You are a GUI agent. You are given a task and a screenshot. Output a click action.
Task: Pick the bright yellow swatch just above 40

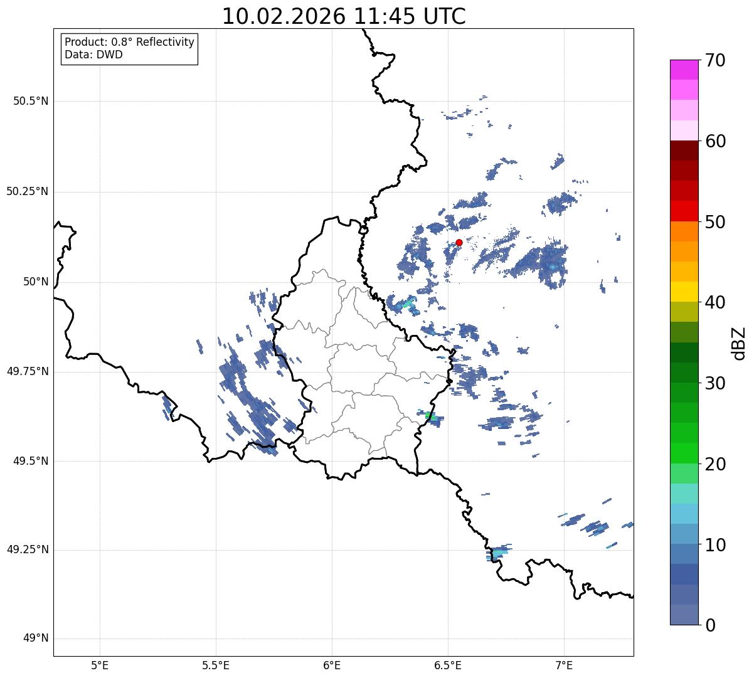pyautogui.click(x=684, y=292)
